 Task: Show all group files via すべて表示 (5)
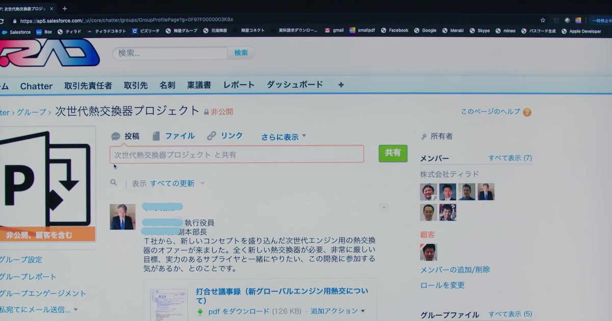510,314
